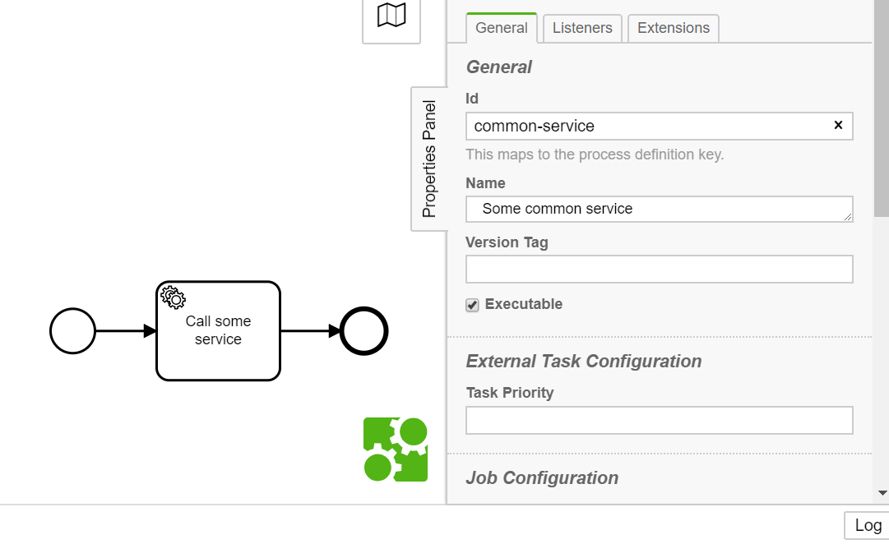Select the bold end event circle
This screenshot has height=544, width=889.
pyautogui.click(x=363, y=331)
